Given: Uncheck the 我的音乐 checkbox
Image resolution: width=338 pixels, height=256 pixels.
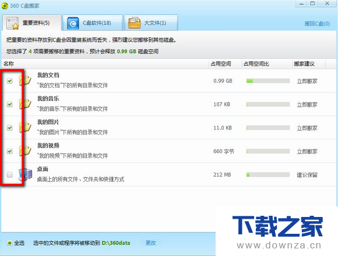Looking at the screenshot, I should tap(10, 104).
